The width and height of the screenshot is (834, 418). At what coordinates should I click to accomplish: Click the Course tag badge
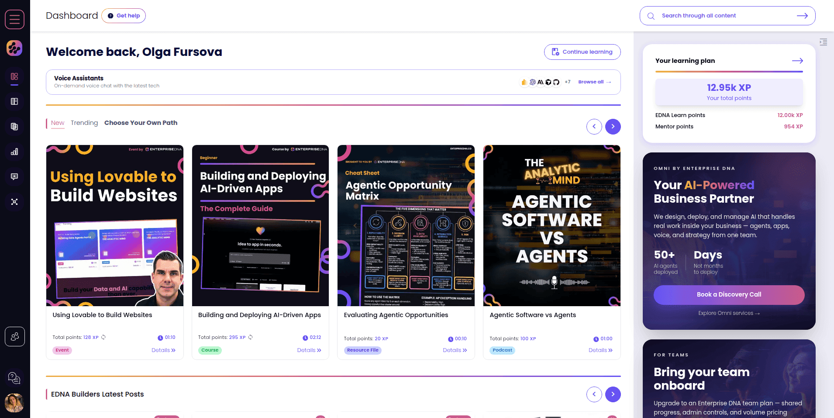(x=210, y=350)
